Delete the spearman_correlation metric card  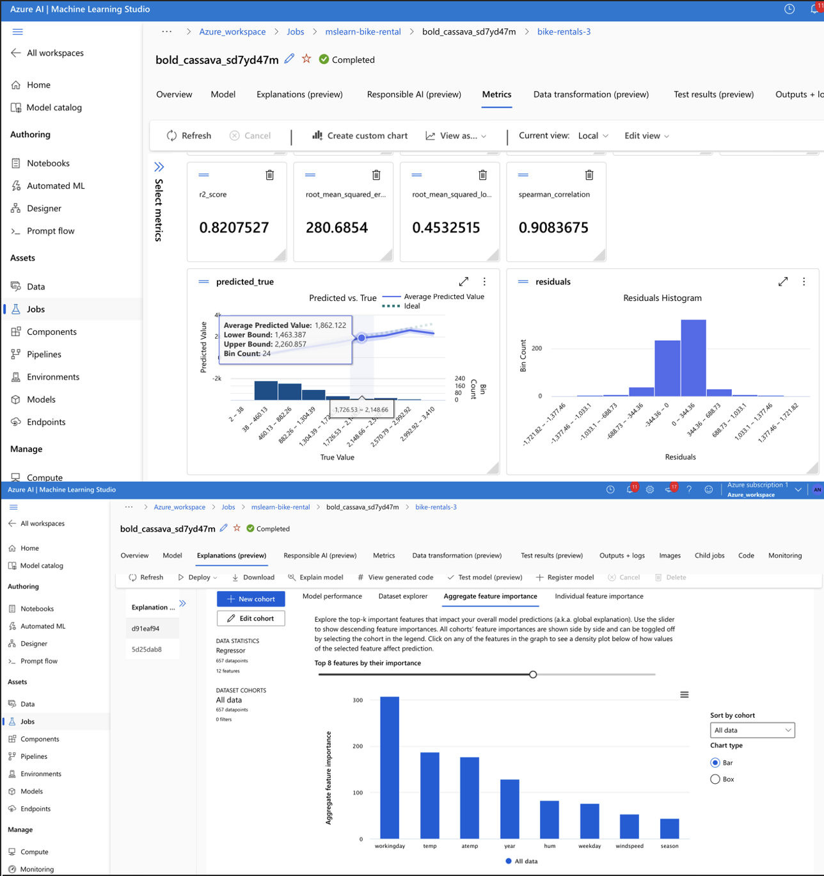tap(589, 175)
